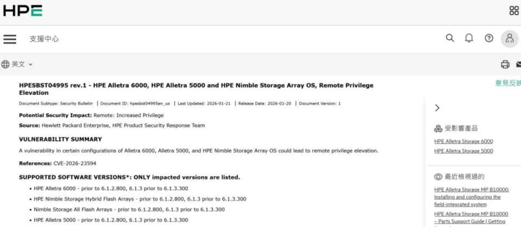Open the help question mark icon
This screenshot has height=227, width=521.
pyautogui.click(x=489, y=38)
